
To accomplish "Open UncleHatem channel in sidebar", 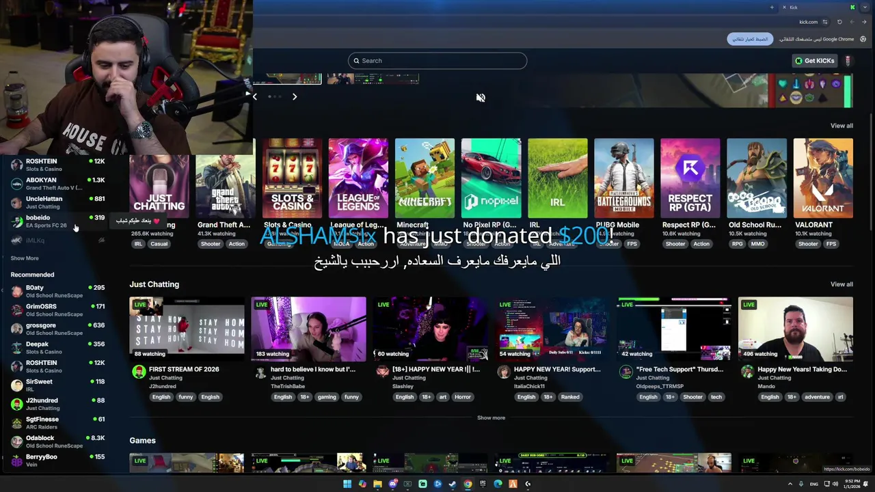I will pyautogui.click(x=58, y=202).
